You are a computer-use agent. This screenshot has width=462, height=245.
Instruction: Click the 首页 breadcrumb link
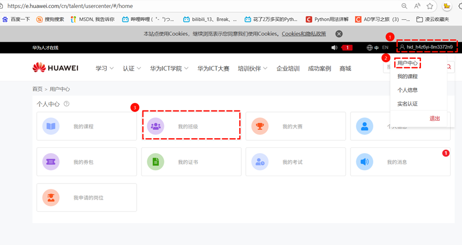[x=37, y=89]
